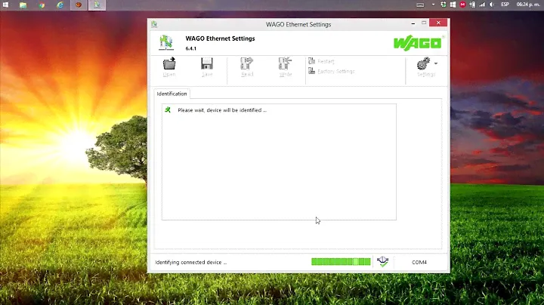Click the Save floppy disk icon

pyautogui.click(x=207, y=64)
